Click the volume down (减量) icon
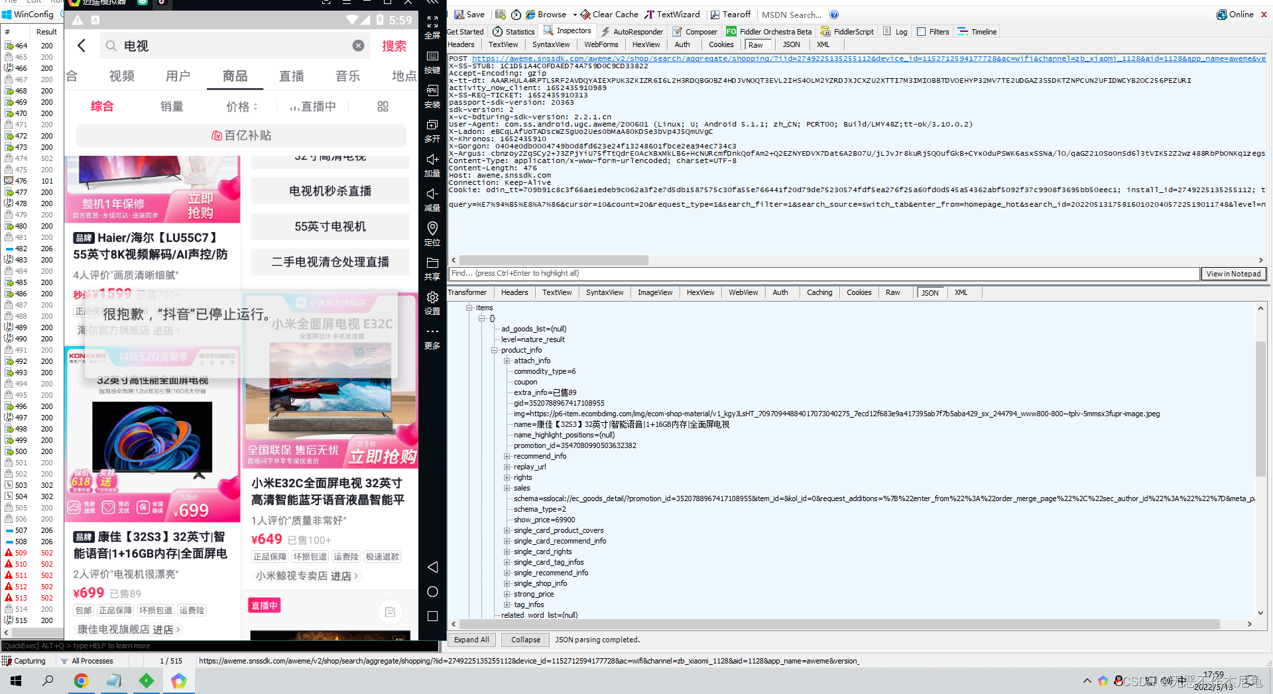The width and height of the screenshot is (1273, 694). click(x=432, y=194)
